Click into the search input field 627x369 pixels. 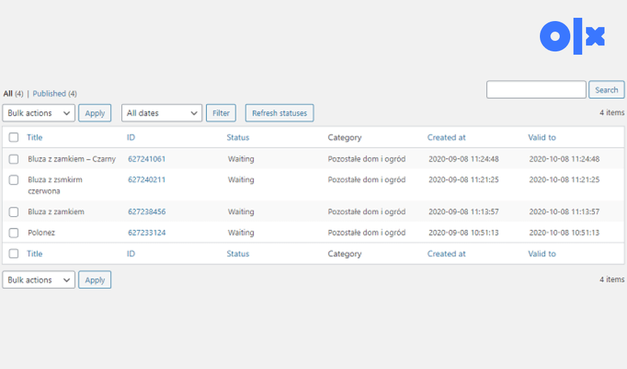(536, 90)
